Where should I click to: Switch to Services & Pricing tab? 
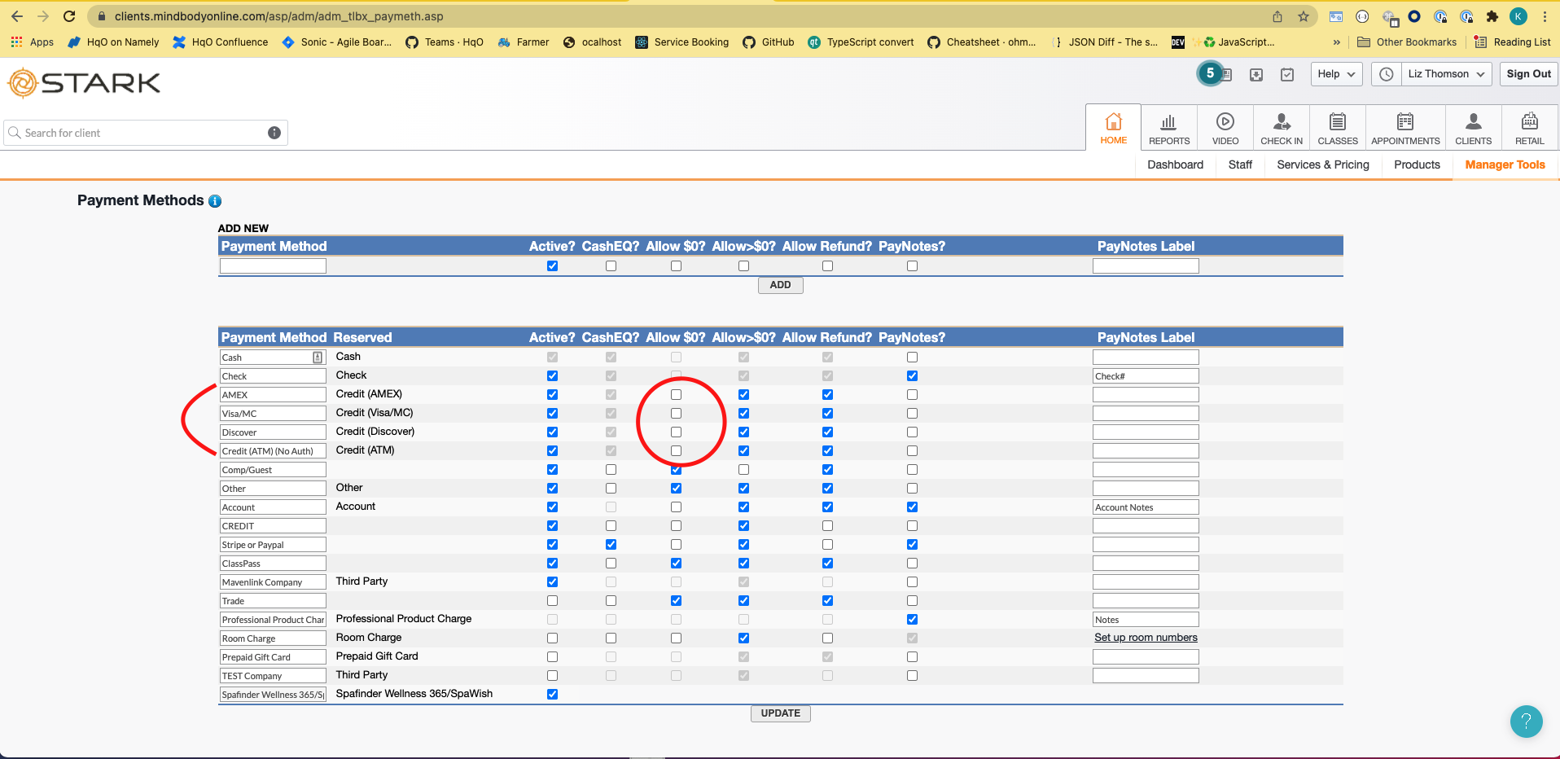(1322, 165)
